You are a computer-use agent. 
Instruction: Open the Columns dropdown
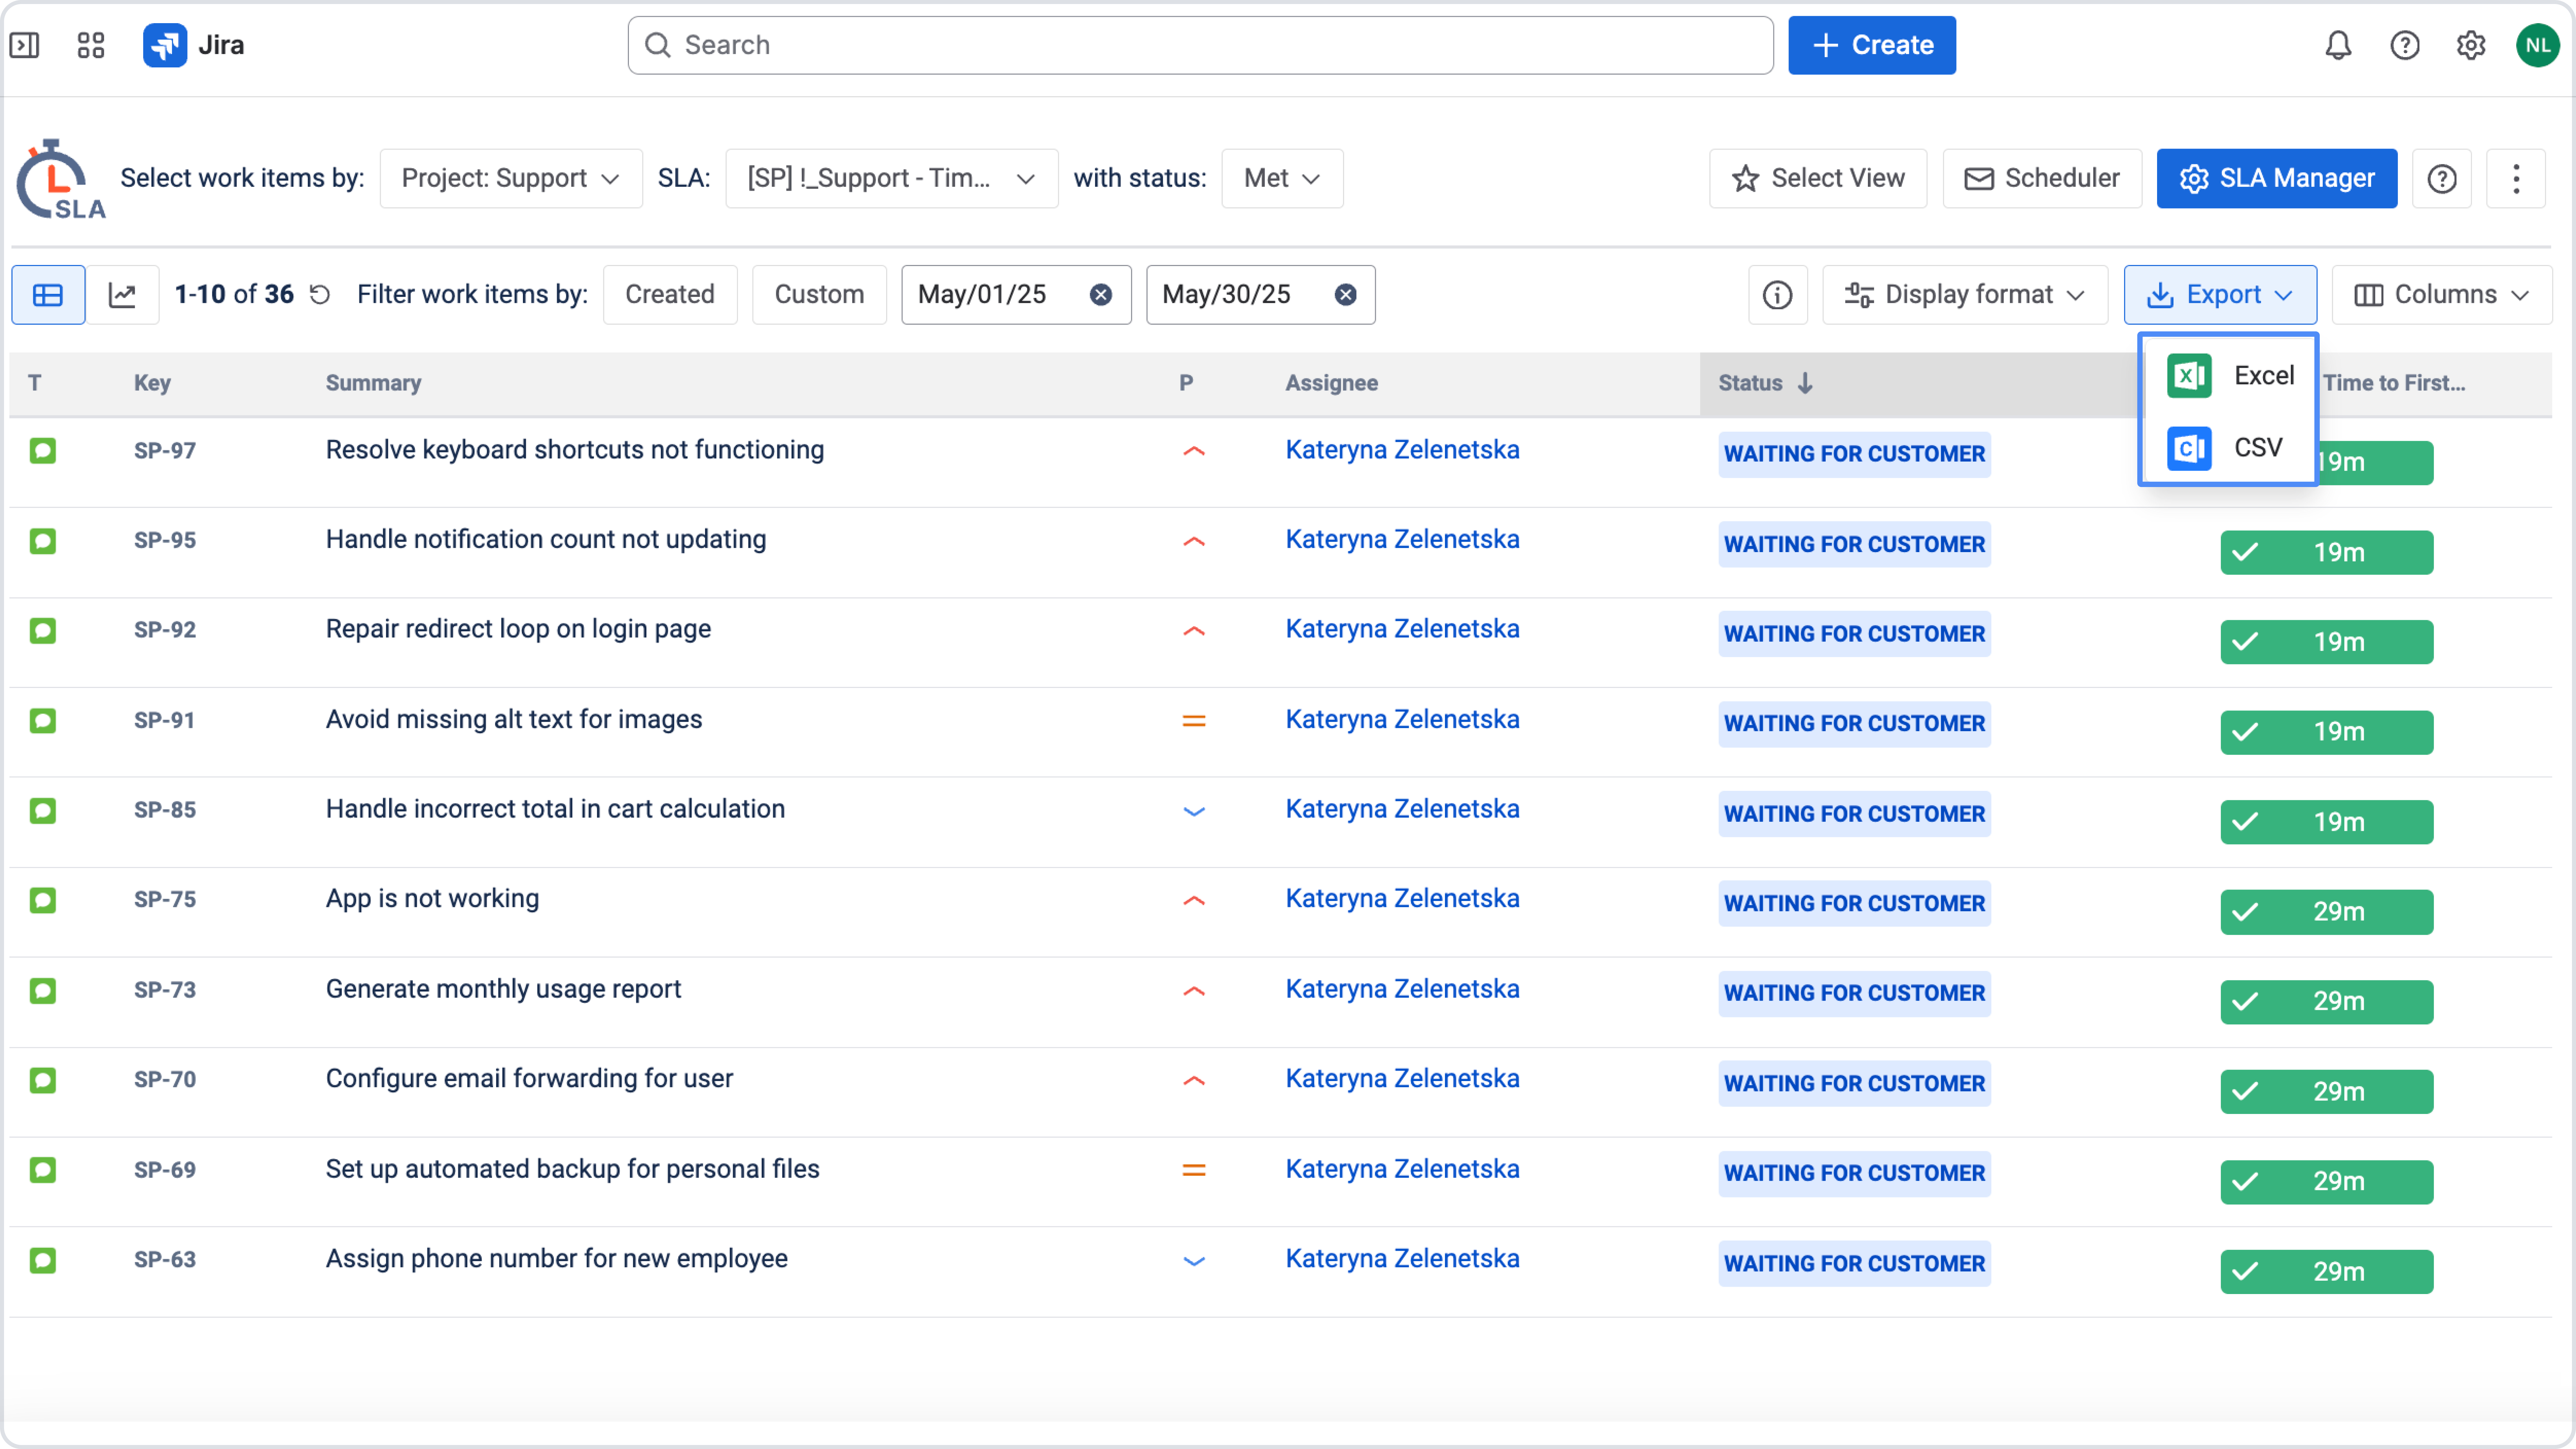(x=2442, y=295)
